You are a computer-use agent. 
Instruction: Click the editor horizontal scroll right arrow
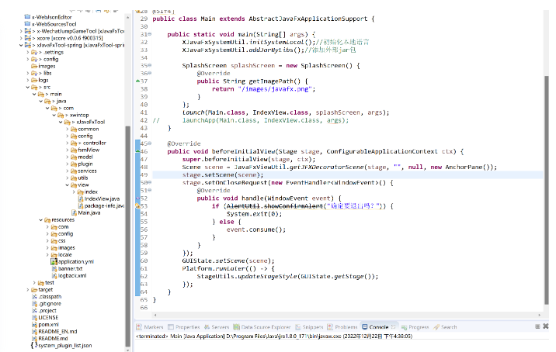[540, 315]
